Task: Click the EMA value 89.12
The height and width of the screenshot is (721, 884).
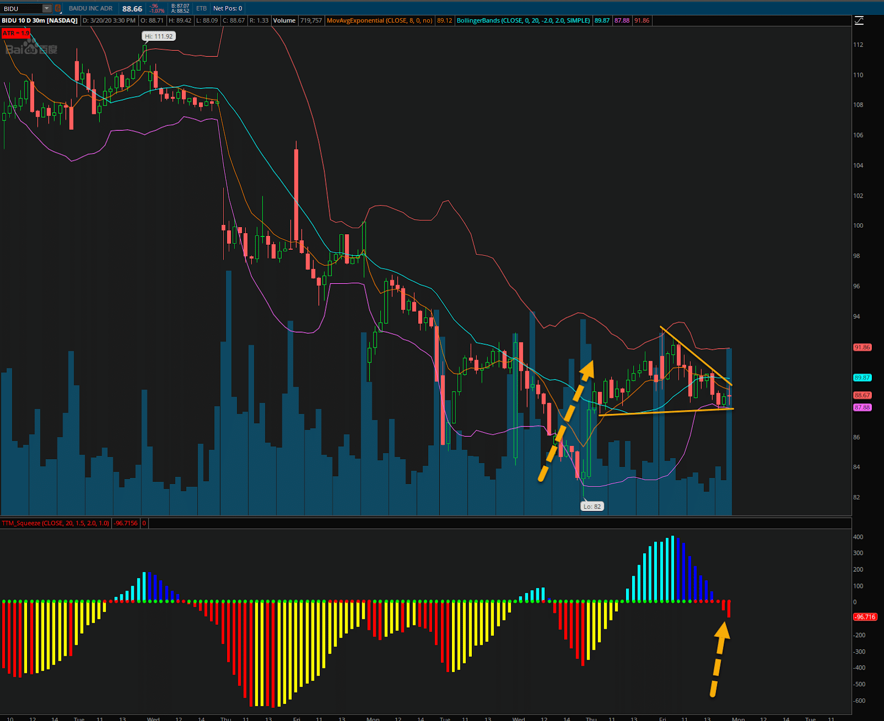Action: [x=445, y=20]
